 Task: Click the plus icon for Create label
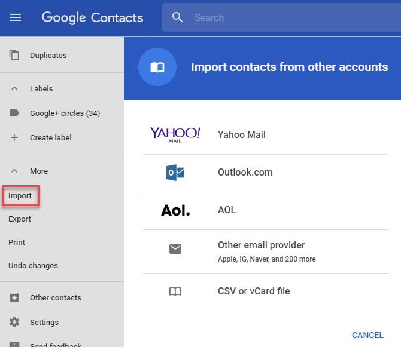pyautogui.click(x=14, y=137)
